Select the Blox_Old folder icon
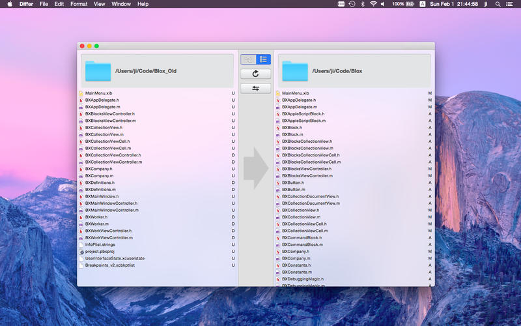The height and width of the screenshot is (326, 521). click(x=98, y=71)
